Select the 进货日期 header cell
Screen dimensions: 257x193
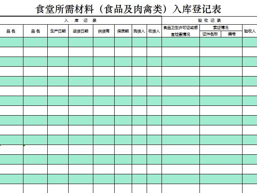(x=81, y=31)
